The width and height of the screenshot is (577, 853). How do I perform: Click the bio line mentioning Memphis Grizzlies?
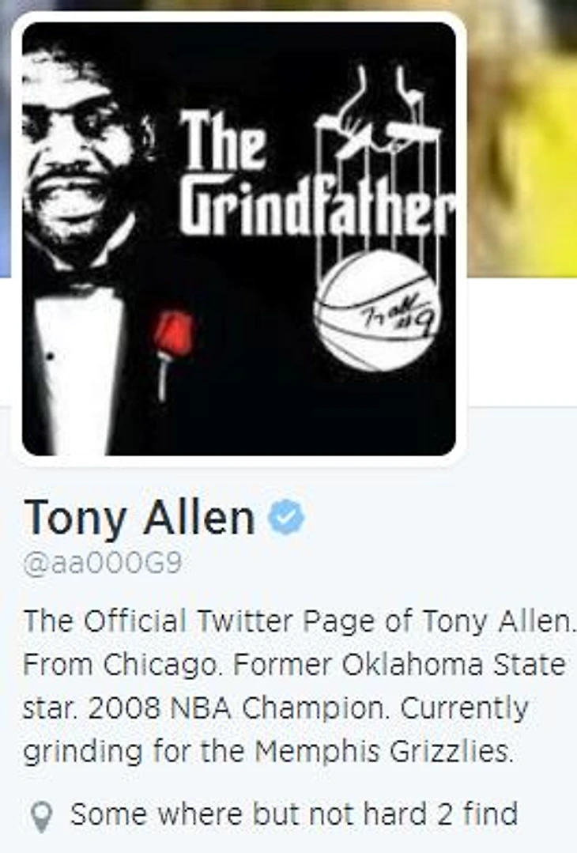[268, 753]
